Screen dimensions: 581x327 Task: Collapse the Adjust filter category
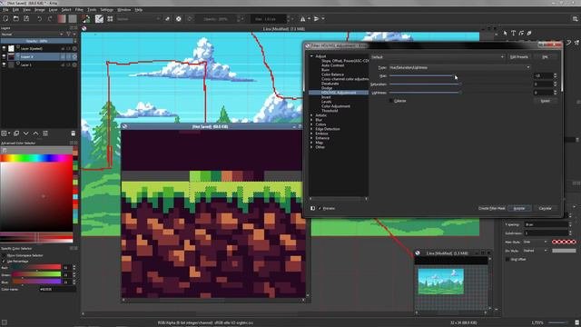point(311,56)
